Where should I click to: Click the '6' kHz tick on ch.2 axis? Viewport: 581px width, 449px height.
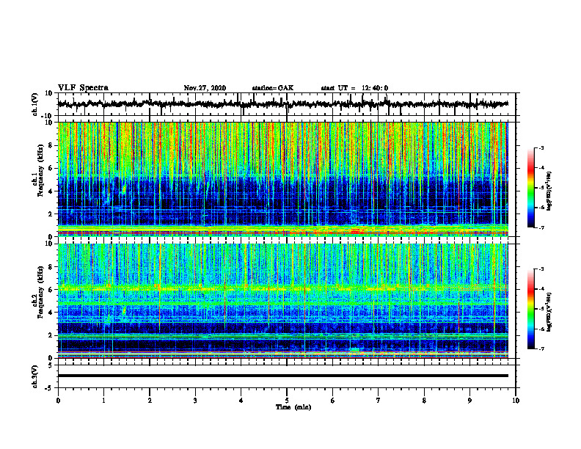[51, 290]
